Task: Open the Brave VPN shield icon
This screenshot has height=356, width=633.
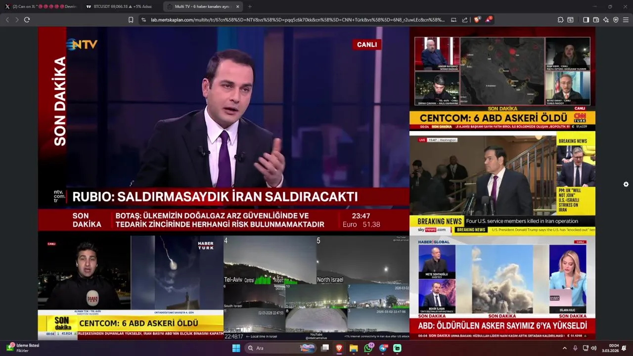Action: (616, 20)
